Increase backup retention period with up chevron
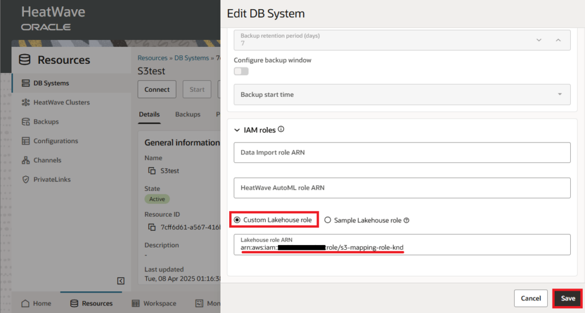The width and height of the screenshot is (585, 313). 558,40
